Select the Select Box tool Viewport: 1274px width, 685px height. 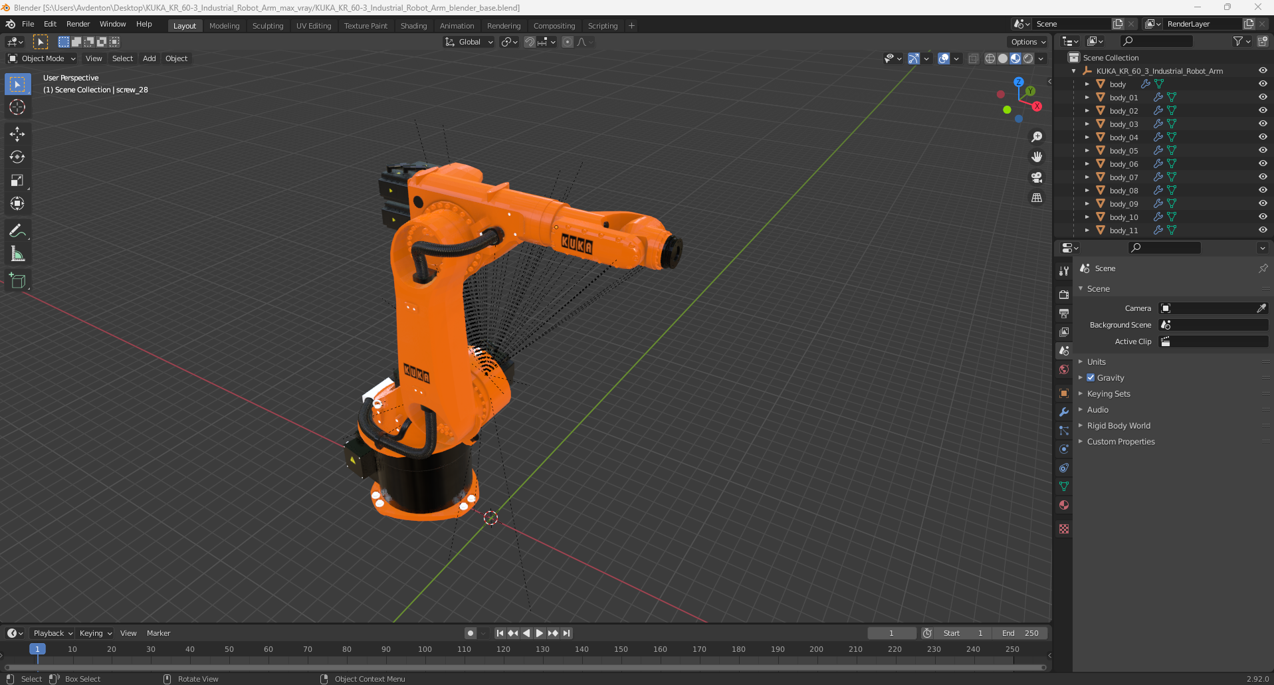17,84
